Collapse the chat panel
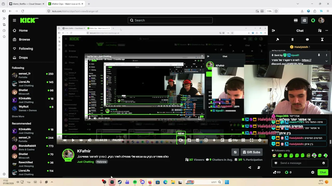The width and height of the screenshot is (332, 186). coord(273,30)
